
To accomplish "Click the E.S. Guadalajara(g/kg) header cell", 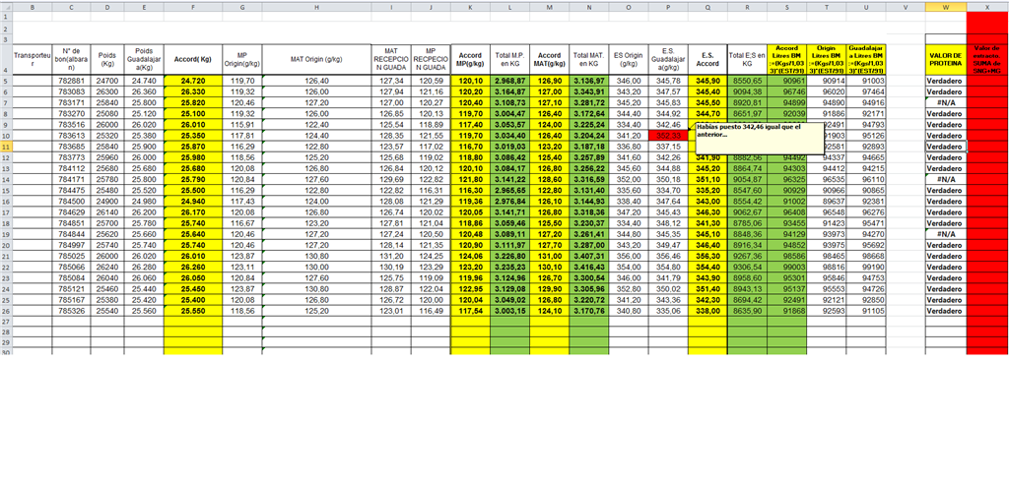I will click(668, 60).
